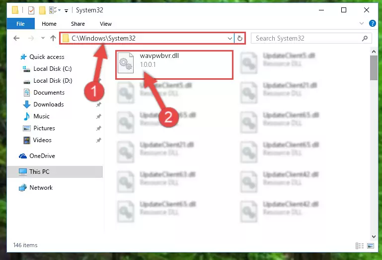
Task: Refresh the System32 folder view
Action: pos(240,39)
